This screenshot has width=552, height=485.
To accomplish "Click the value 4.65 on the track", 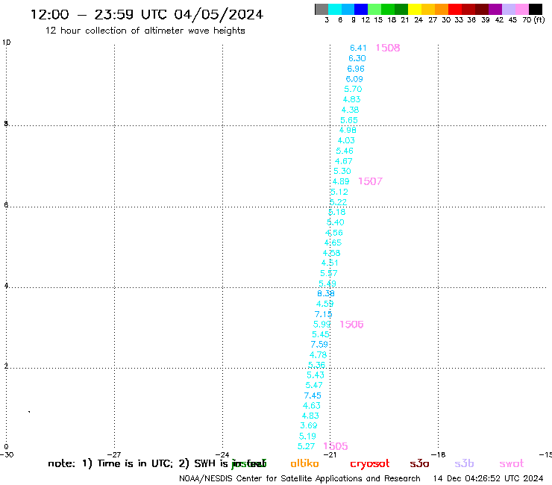I will pos(333,242).
